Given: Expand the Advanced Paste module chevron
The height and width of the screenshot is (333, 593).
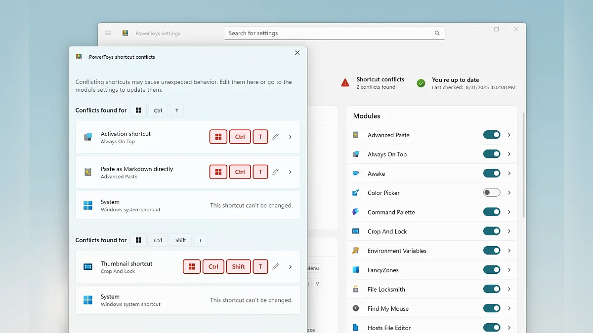Looking at the screenshot, I should click(x=509, y=135).
